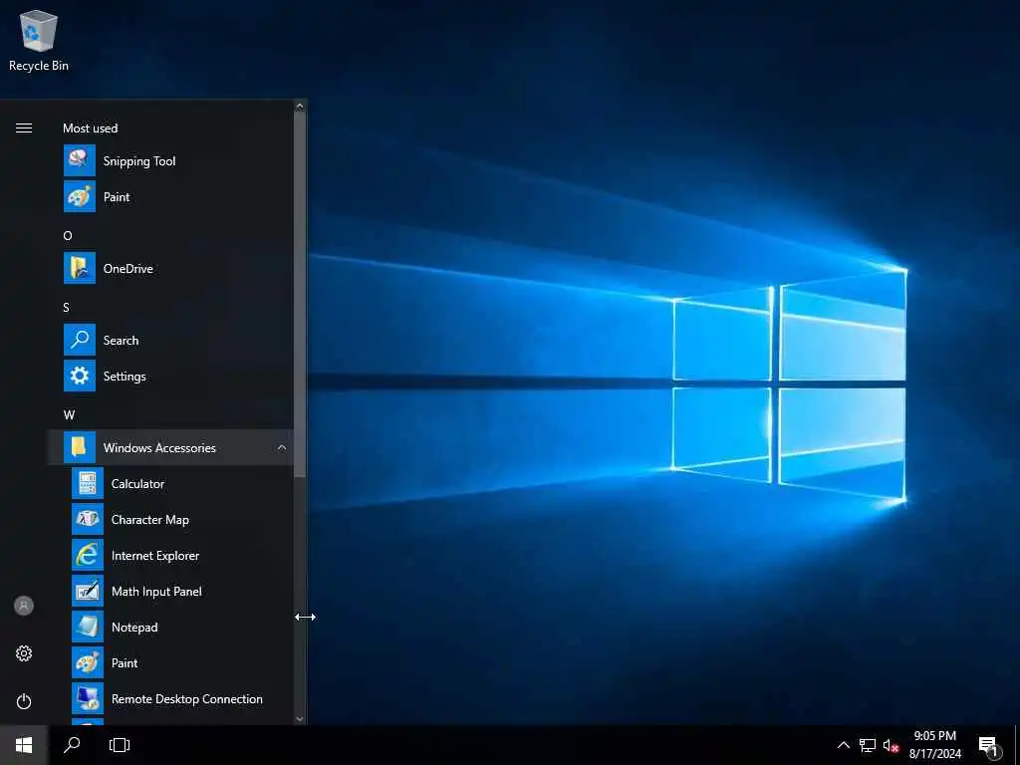Click the letter S section header
The image size is (1020, 765).
(x=67, y=307)
